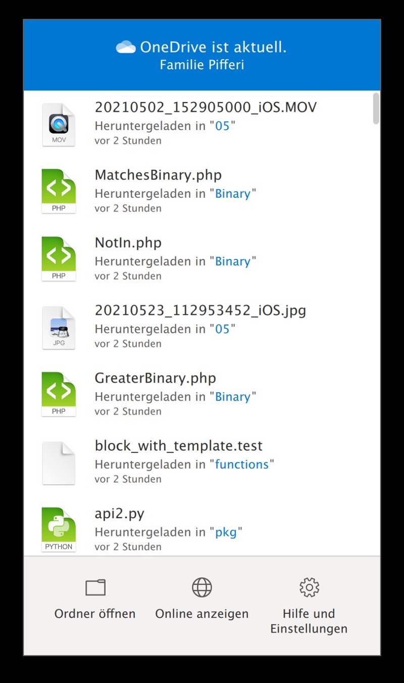Click the JPG file thumbnail icon
Screen dimensions: 404x683
tap(59, 328)
